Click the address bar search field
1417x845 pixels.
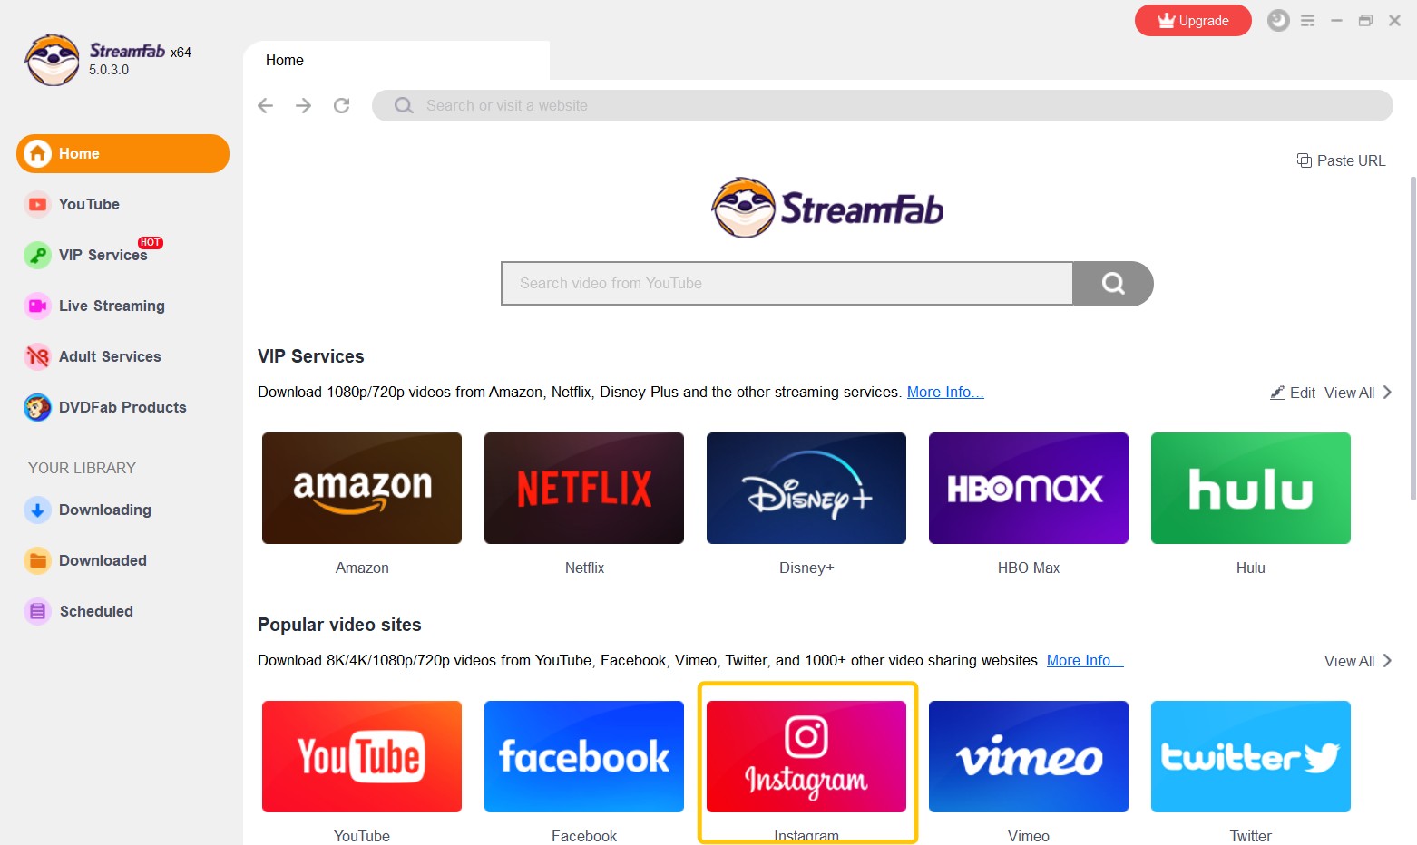(882, 105)
